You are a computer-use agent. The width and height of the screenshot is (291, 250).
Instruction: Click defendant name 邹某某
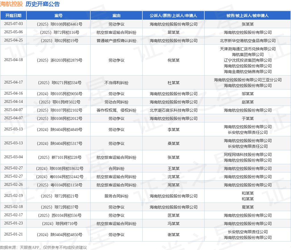(x=248, y=94)
